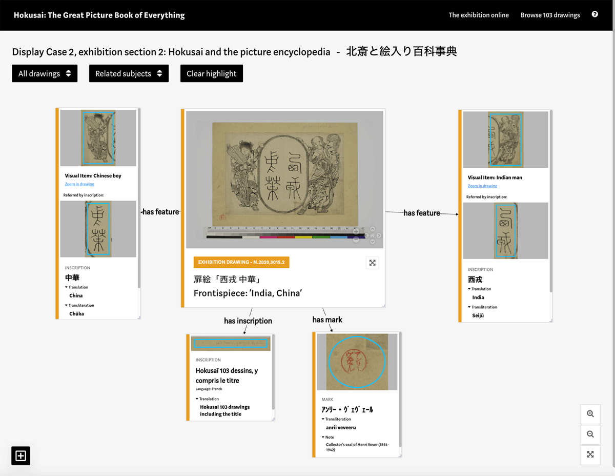Zoom in the drawing viewer with plus
The image size is (615, 476).
[x=356, y=231]
